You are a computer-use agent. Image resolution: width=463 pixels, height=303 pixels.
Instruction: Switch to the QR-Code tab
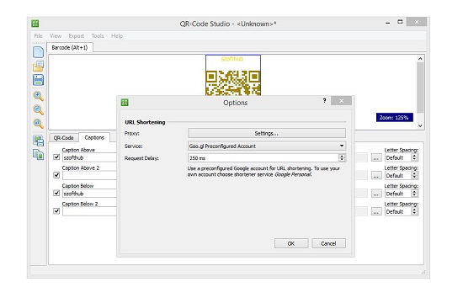(63, 138)
